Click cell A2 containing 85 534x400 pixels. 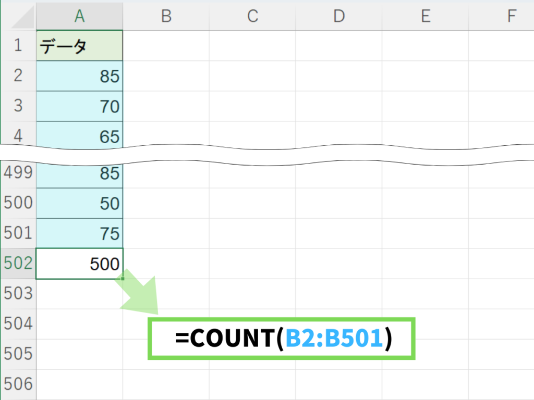79,76
